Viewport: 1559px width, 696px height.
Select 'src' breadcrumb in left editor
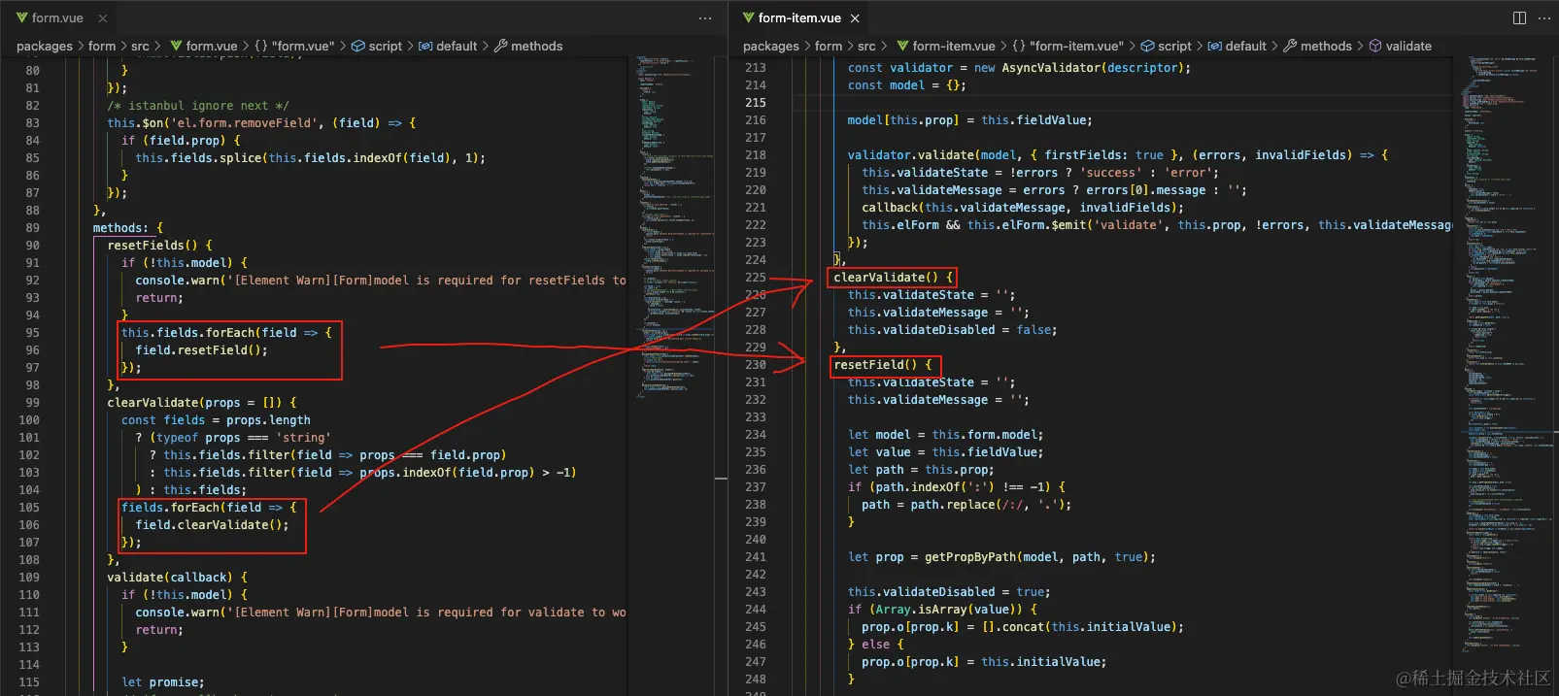click(140, 46)
